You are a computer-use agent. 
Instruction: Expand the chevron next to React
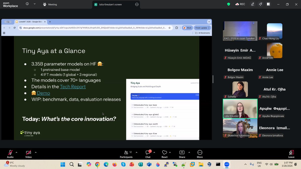pyautogui.click(x=170, y=152)
